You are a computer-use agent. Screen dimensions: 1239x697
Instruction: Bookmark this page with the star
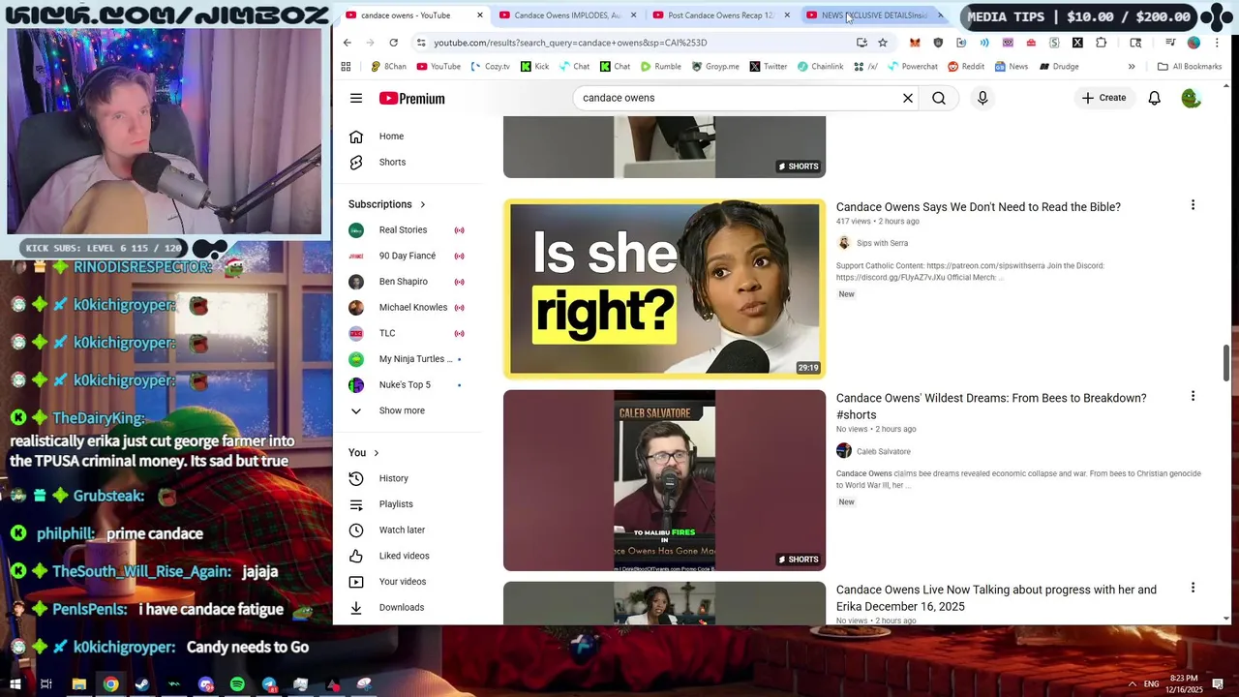pos(883,43)
